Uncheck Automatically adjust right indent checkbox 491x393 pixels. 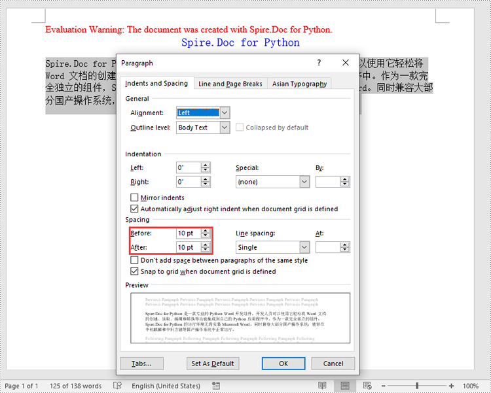pyautogui.click(x=134, y=209)
